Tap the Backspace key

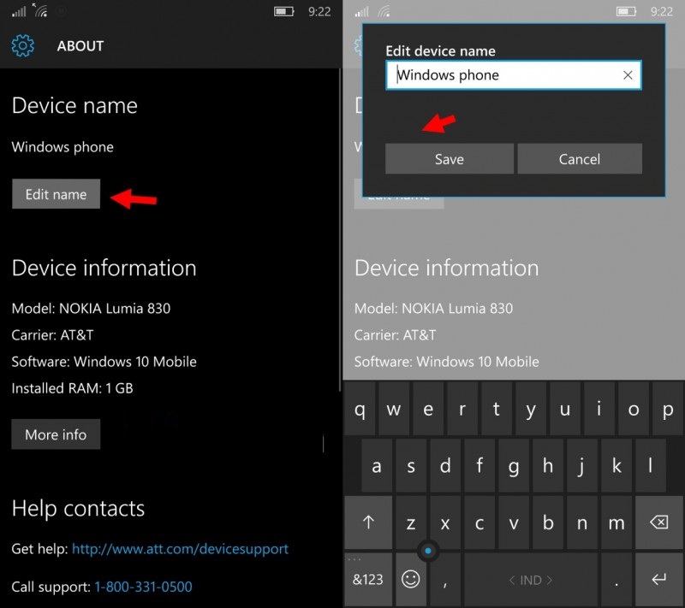click(x=659, y=522)
